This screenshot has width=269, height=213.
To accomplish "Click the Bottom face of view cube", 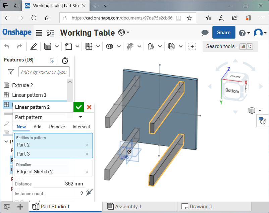I will point(232,91).
